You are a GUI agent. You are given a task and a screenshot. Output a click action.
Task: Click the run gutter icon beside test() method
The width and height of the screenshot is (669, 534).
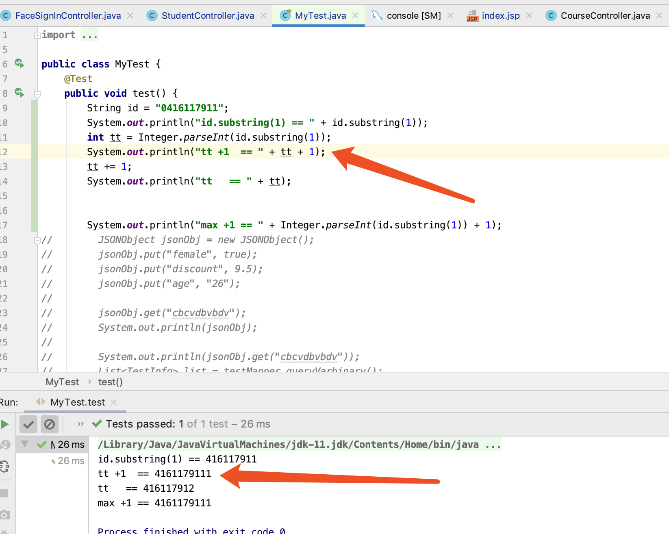point(19,93)
